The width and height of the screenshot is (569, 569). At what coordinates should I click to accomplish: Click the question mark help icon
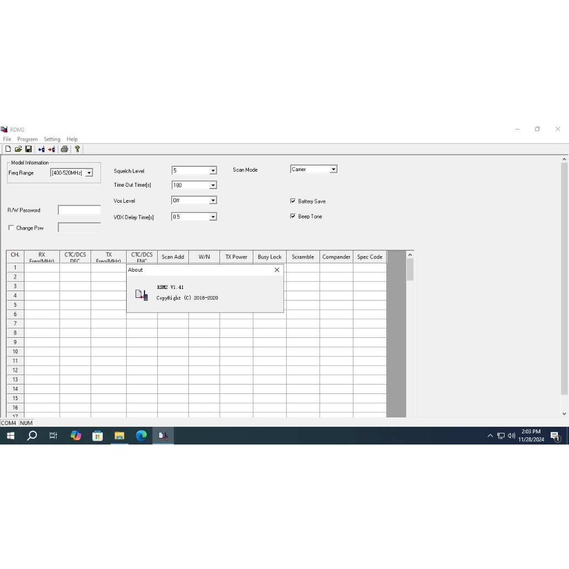point(77,149)
